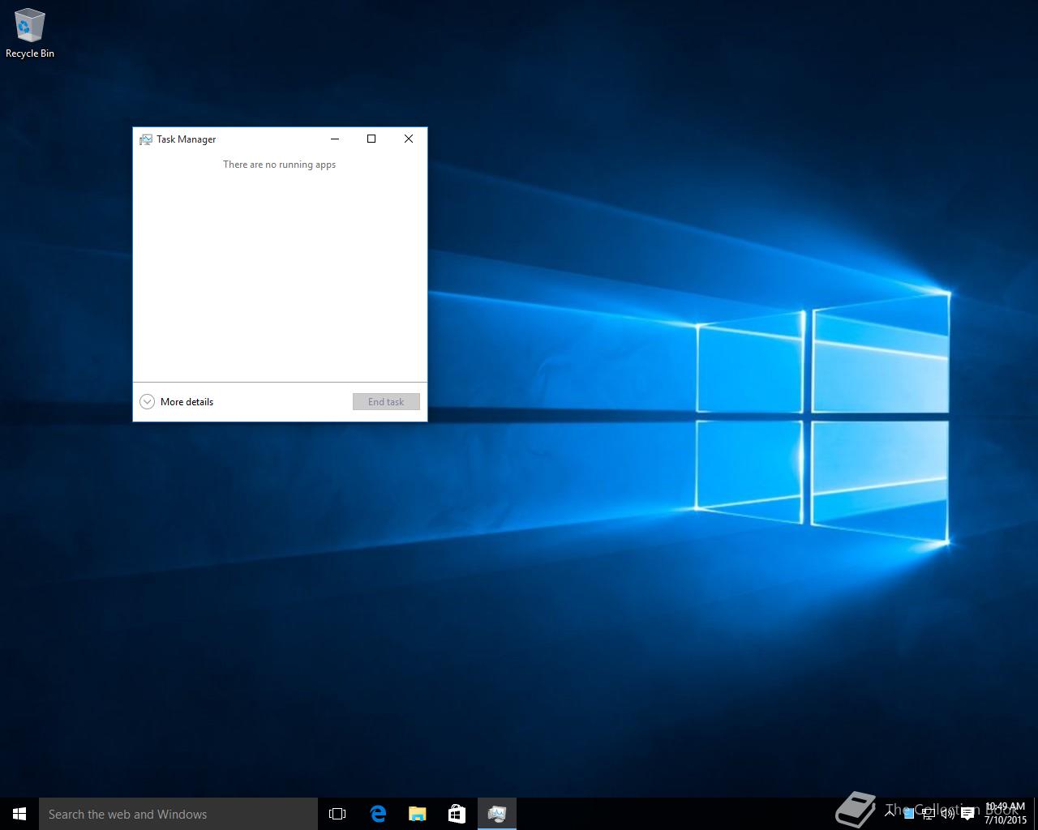Maximize the Task Manager window
Screen dimensions: 1038x830
click(371, 139)
